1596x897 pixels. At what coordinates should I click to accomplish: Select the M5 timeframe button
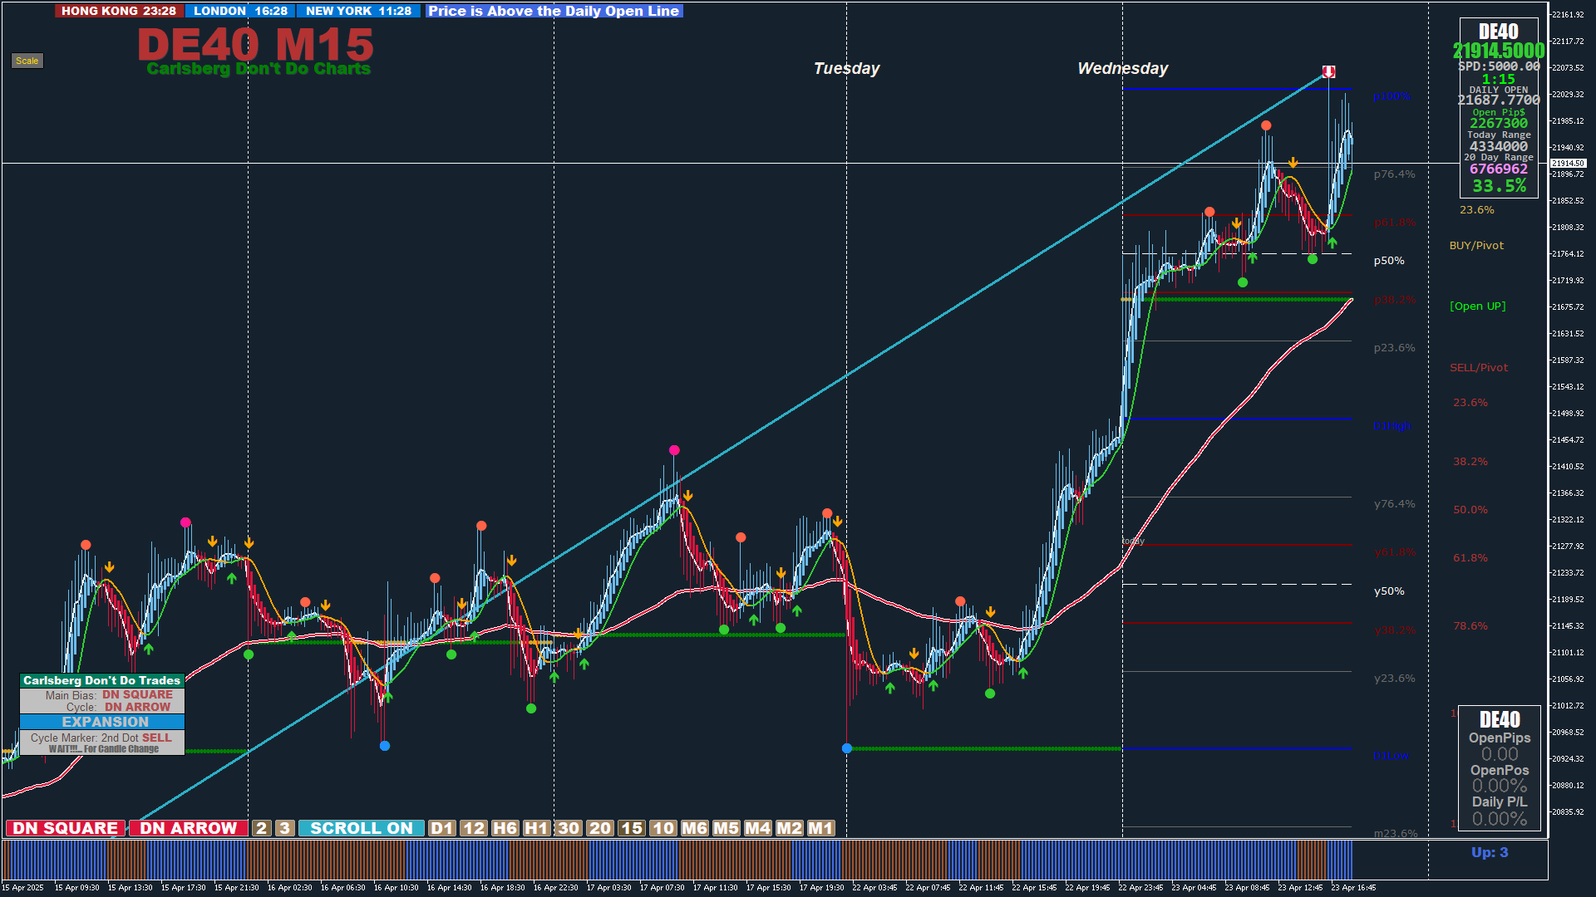click(726, 828)
